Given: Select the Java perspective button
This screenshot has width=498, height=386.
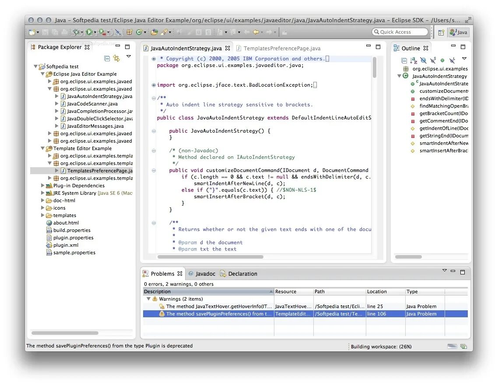Looking at the screenshot, I should coord(459,32).
